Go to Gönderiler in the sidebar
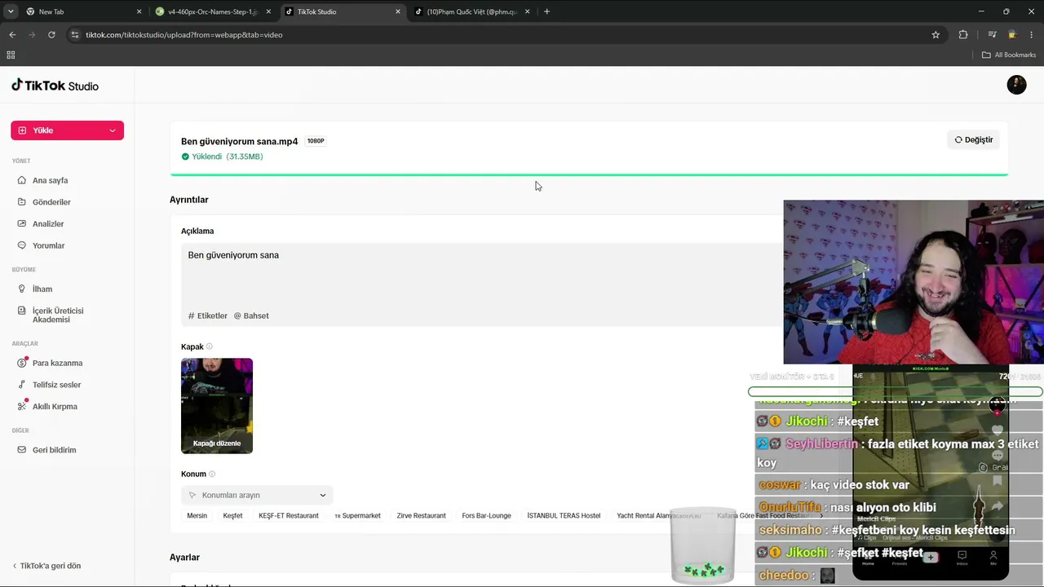The width and height of the screenshot is (1044, 587). (x=51, y=202)
